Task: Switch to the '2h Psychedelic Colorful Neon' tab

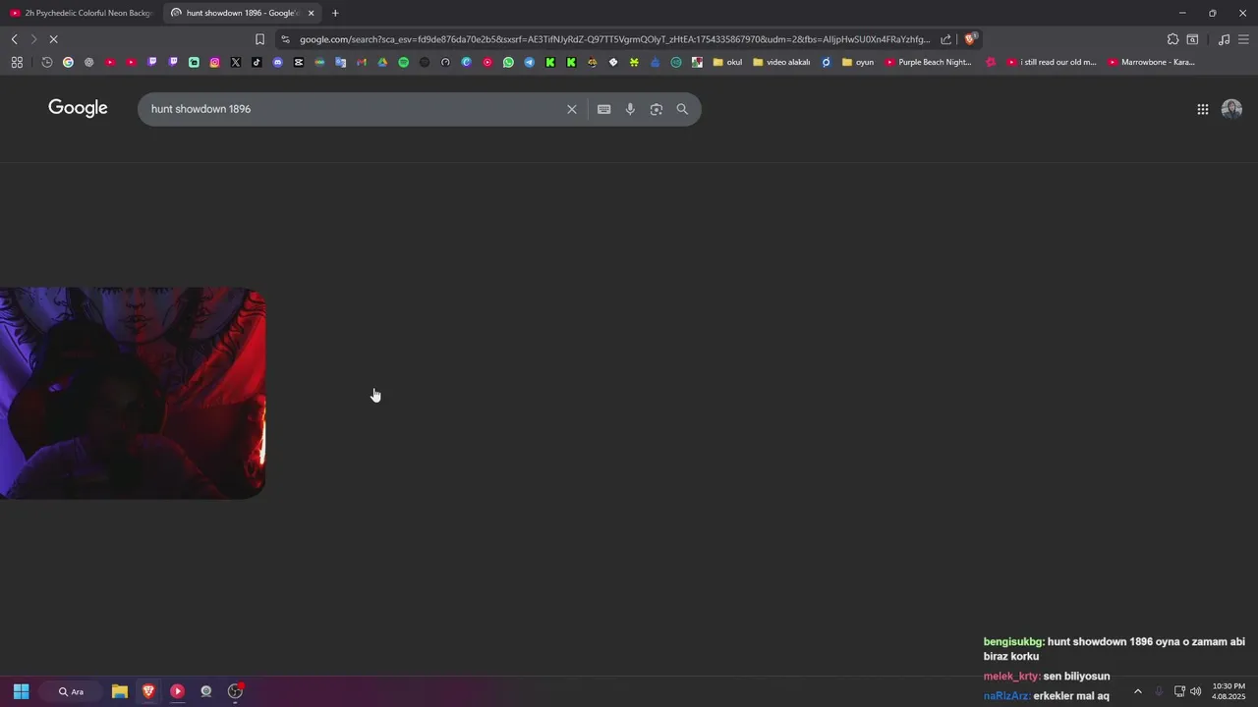Action: point(82,13)
